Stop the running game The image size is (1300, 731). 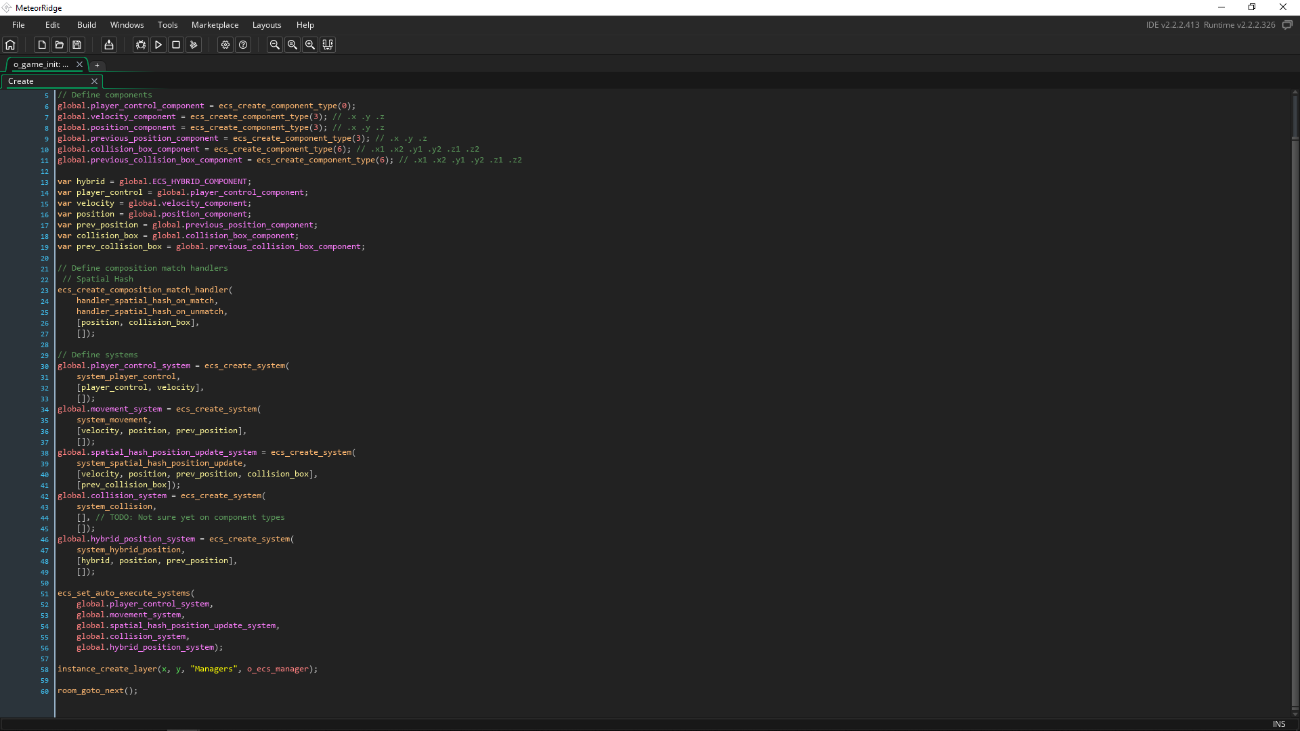tap(175, 45)
